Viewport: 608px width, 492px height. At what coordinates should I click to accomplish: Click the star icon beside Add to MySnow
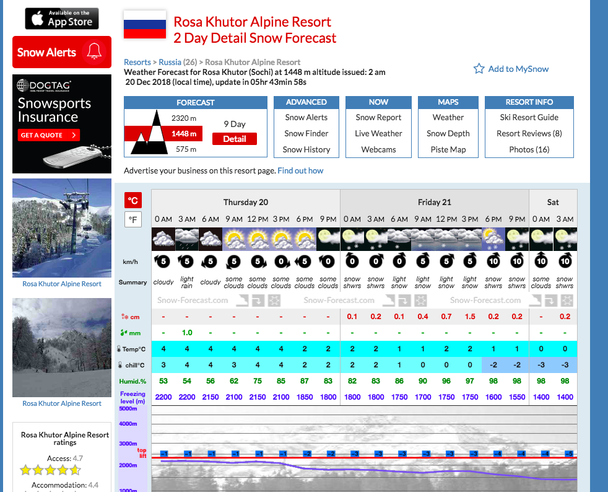point(479,69)
